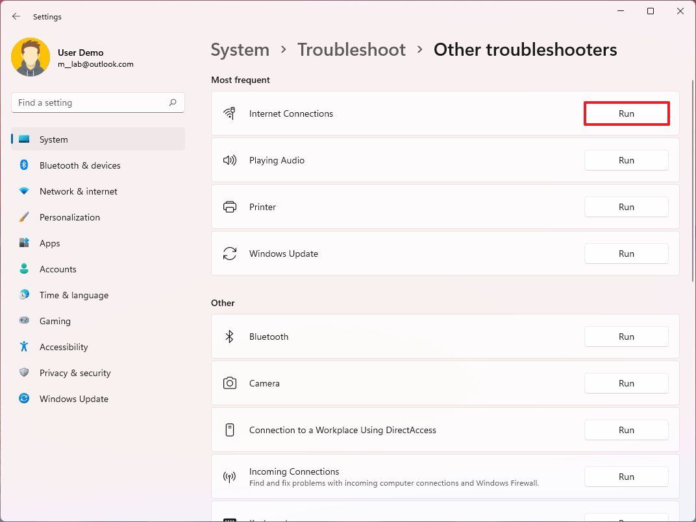Click the Bluetooth icon under Other
The height and width of the screenshot is (522, 696).
[229, 337]
